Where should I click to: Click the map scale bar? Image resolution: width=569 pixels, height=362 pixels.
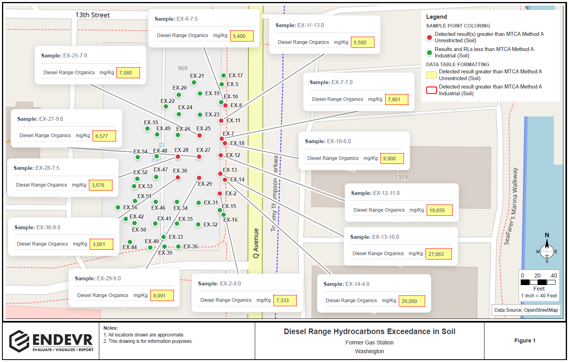pos(539,281)
